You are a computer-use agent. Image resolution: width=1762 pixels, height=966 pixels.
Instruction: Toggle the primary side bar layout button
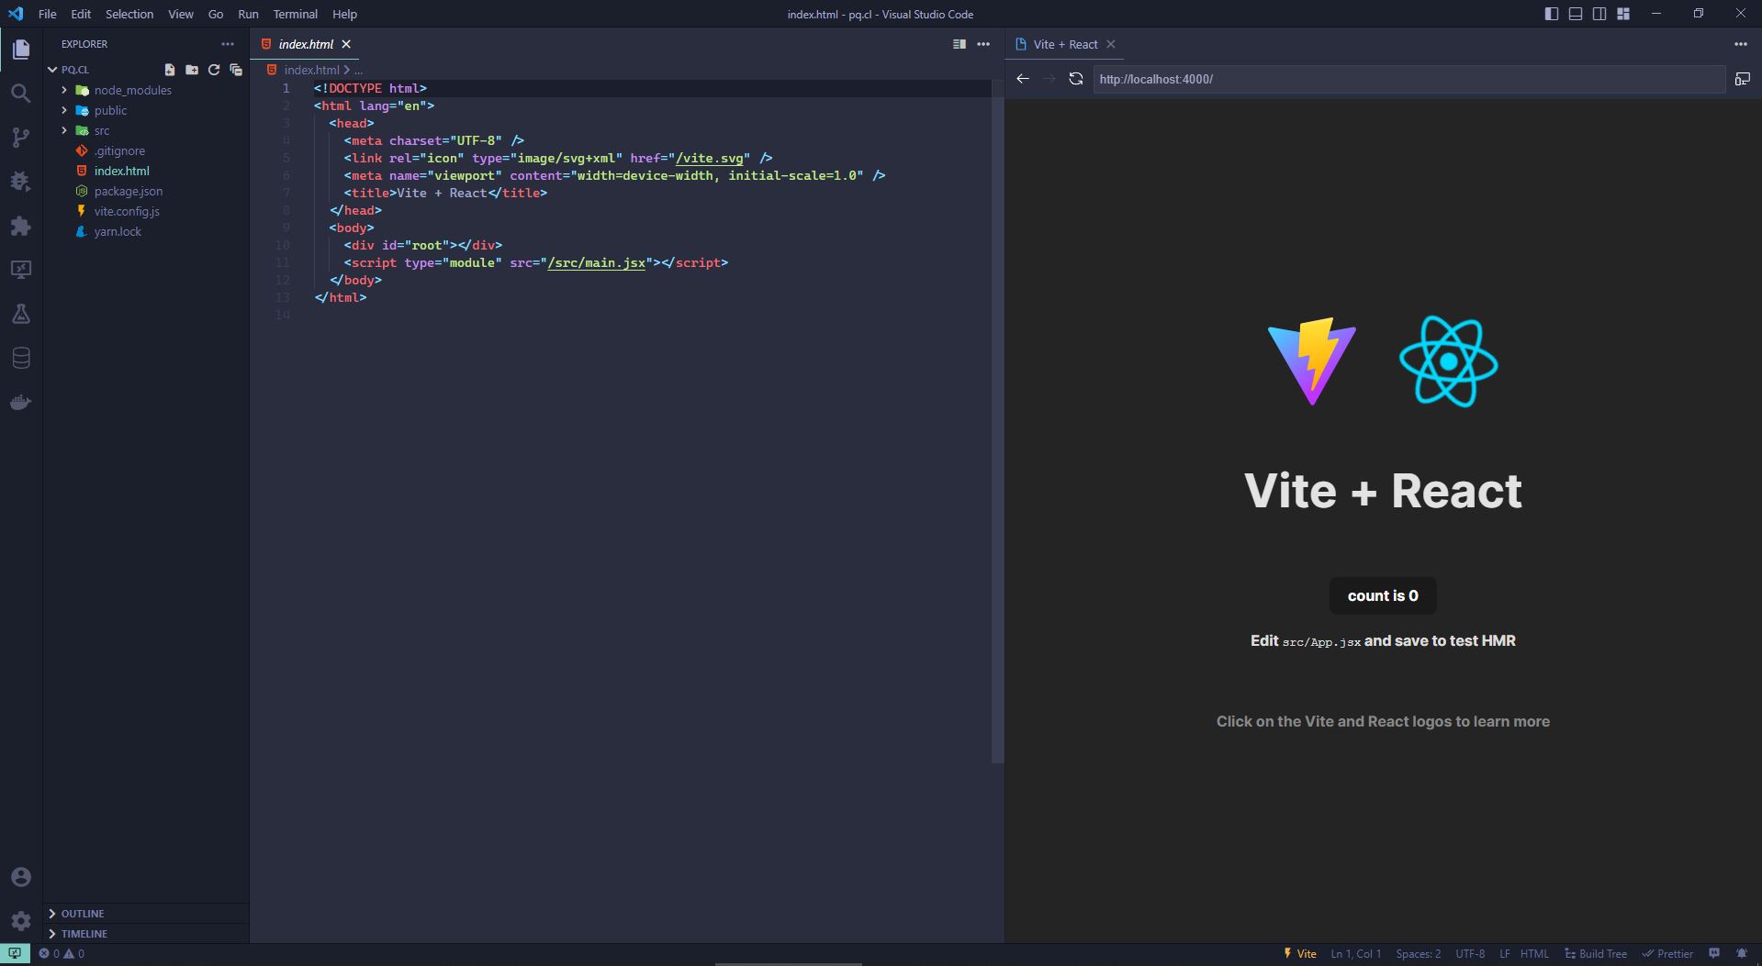pos(1552,14)
